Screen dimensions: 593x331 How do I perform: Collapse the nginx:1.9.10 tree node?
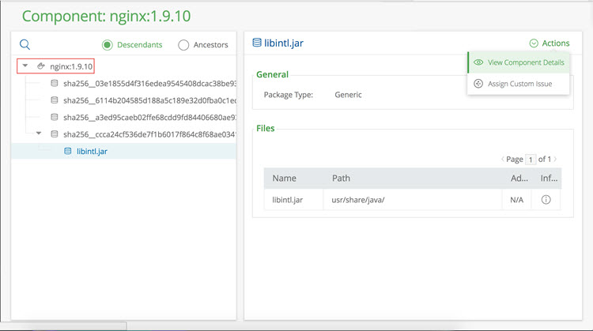pos(25,66)
